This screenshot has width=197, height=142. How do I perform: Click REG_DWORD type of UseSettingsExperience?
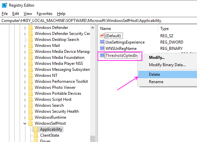click(172, 42)
